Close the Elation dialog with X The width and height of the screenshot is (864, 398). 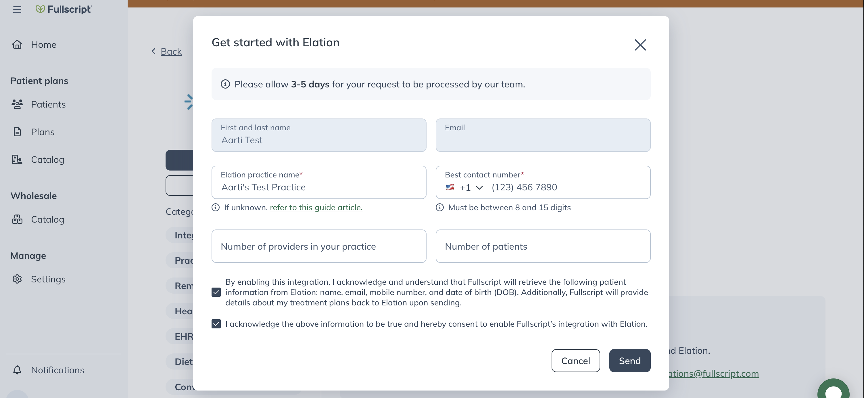(x=640, y=45)
